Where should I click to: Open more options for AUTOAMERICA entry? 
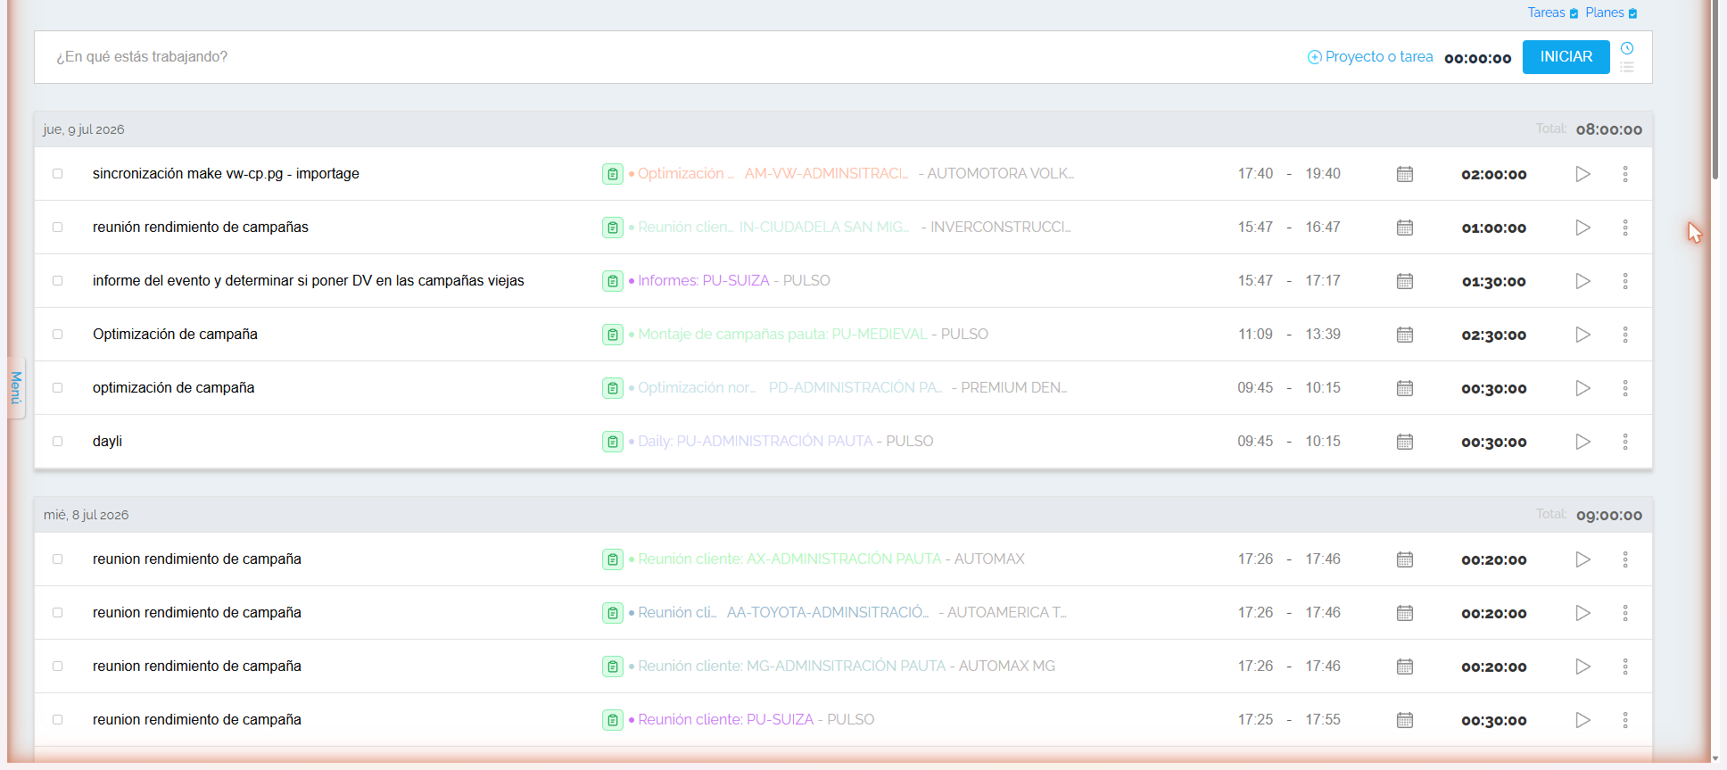[1625, 613]
